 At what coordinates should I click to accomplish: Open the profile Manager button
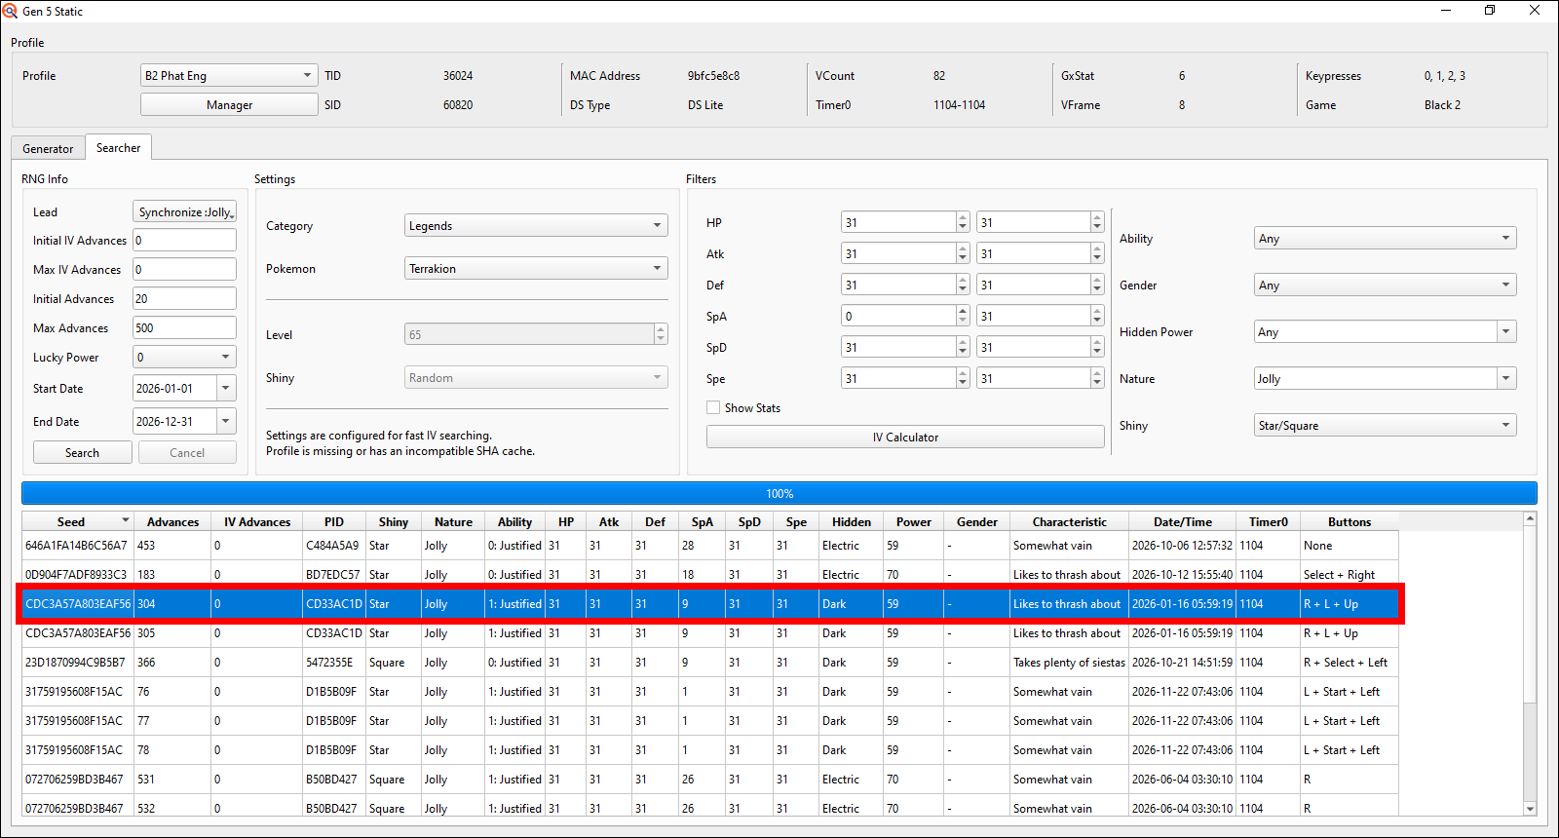point(229,105)
